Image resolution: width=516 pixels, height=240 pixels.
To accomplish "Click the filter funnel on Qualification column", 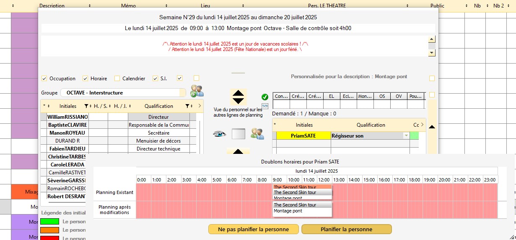I will [x=188, y=106].
